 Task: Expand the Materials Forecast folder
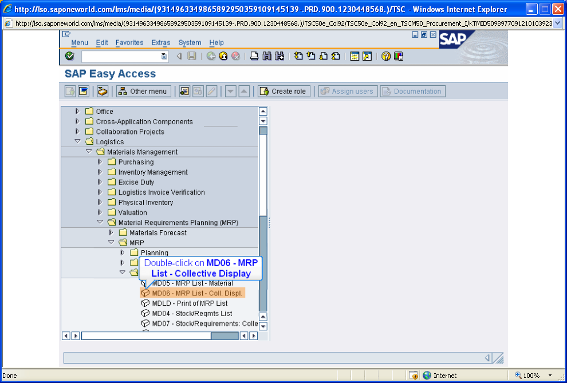(x=111, y=232)
